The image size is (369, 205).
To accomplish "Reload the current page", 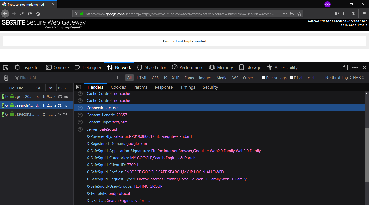I will [30, 14].
